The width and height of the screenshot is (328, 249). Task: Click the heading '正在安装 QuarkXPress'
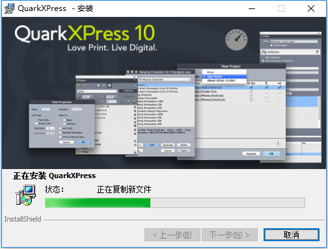tap(54, 176)
